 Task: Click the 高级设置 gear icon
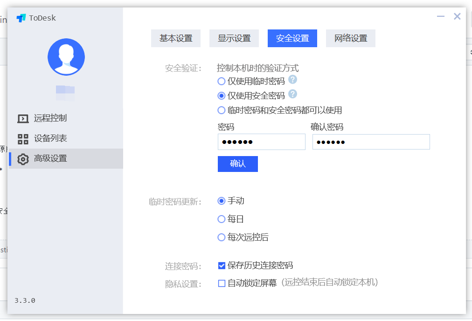(23, 159)
